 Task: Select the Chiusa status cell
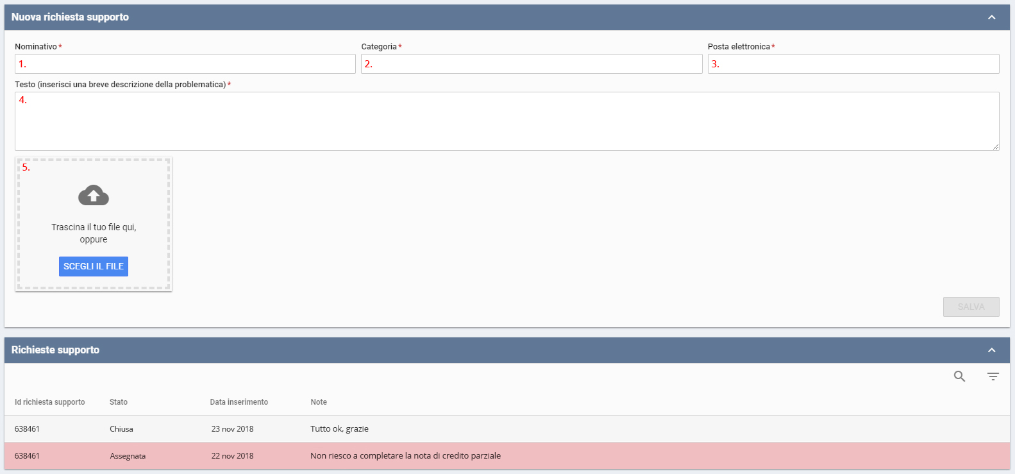point(121,429)
